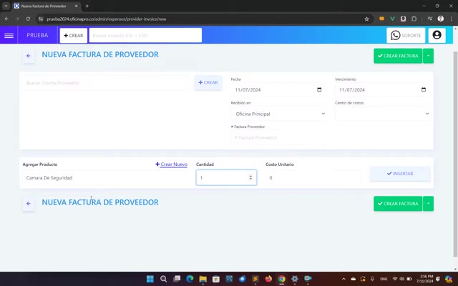Viewport: 458px width, 286px height.
Task: Click browser back arrow
Action: (6, 19)
